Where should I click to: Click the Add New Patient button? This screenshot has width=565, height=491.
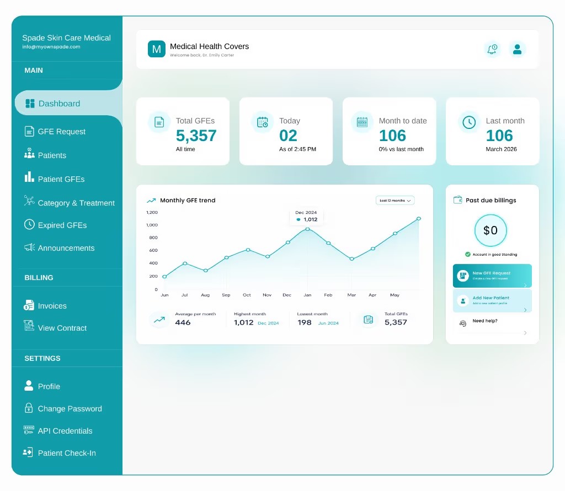click(492, 300)
